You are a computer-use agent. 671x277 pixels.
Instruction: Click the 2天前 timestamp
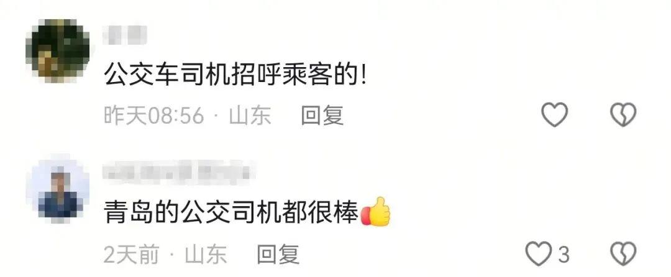point(131,255)
